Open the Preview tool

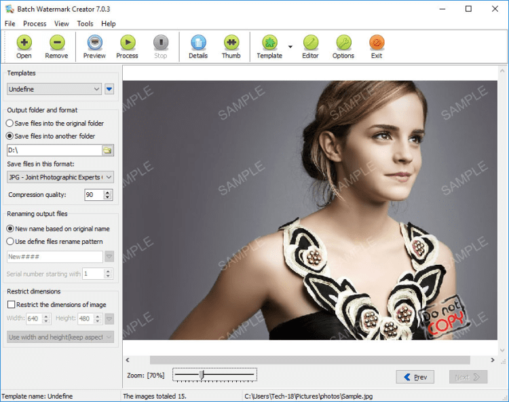94,46
